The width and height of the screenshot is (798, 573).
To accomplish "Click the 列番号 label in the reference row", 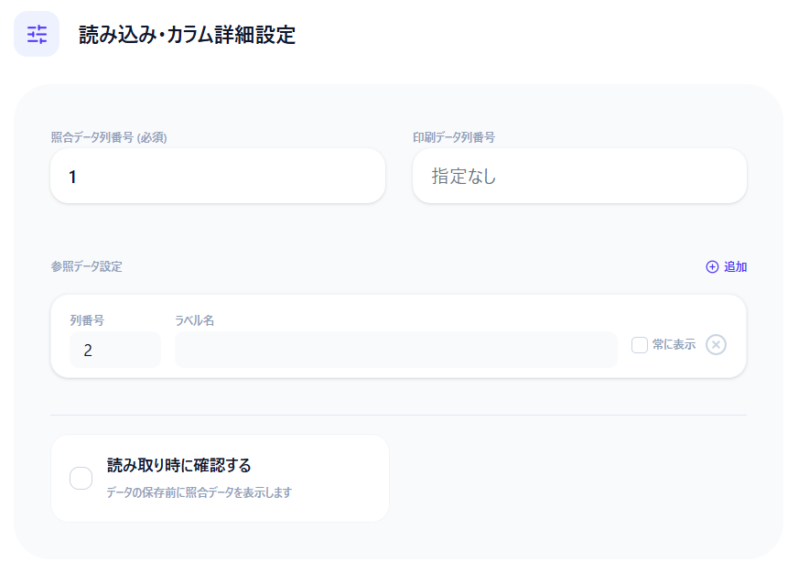I will [x=87, y=320].
